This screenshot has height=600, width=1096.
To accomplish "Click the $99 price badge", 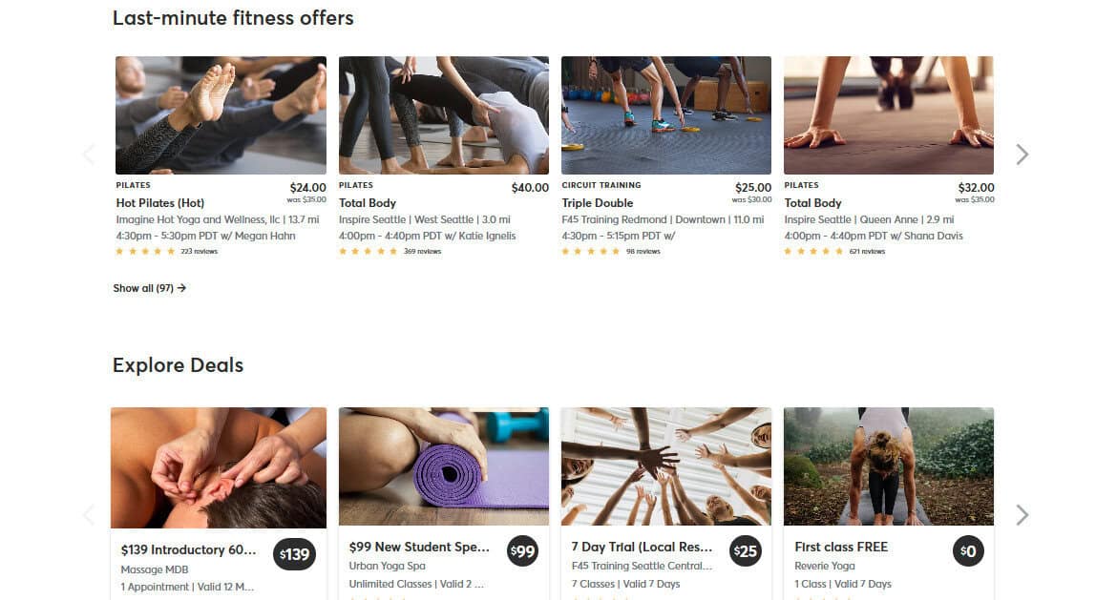I will click(522, 551).
